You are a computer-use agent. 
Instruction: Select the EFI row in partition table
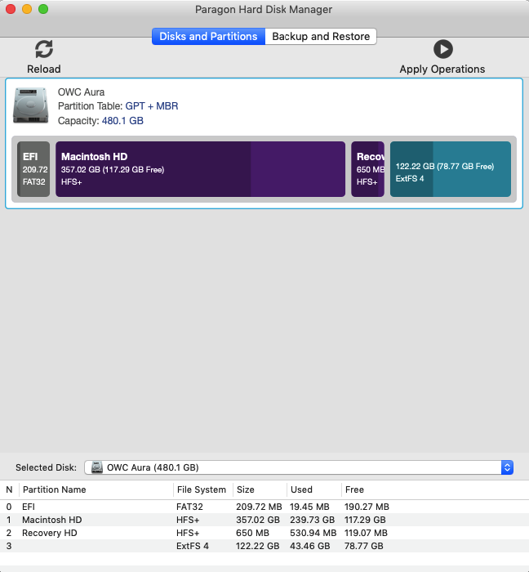point(264,507)
